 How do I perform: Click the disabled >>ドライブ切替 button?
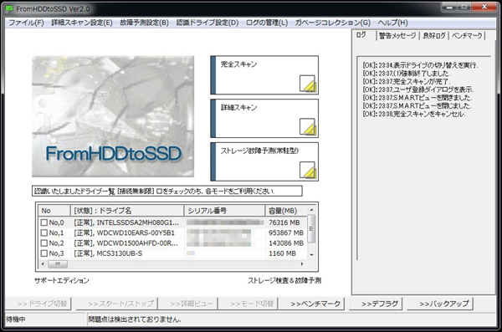tap(38, 304)
